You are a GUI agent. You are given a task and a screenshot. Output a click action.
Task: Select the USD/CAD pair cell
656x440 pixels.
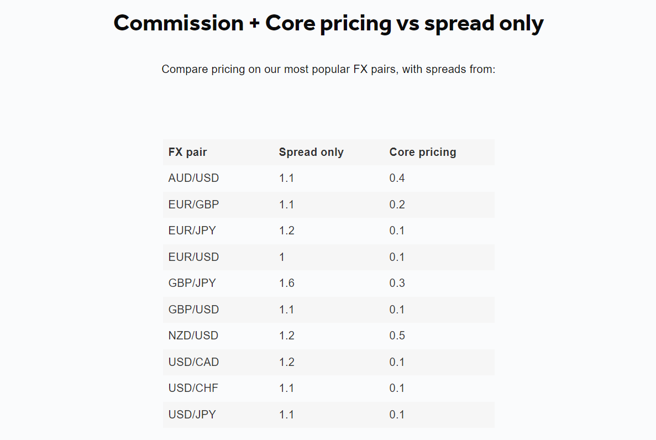coord(193,362)
